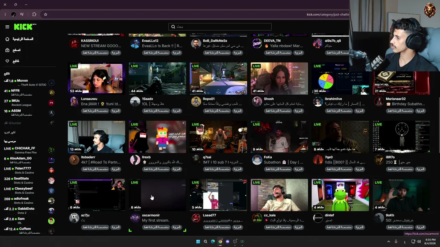The image size is (440, 247).
Task: Click the Arabic language tag under 9oKh
Action: click(x=420, y=227)
